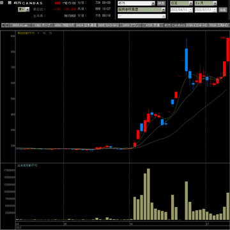Open the 3ヶ月 range dropdown
This screenshot has height=230, width=230.
pos(215,3)
